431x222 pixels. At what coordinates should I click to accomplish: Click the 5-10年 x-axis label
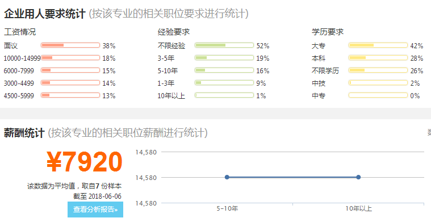point(227,208)
